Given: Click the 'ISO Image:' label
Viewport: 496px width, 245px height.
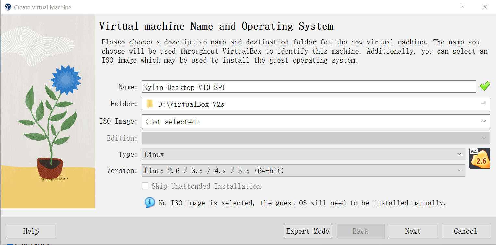Looking at the screenshot, I should tap(119, 121).
